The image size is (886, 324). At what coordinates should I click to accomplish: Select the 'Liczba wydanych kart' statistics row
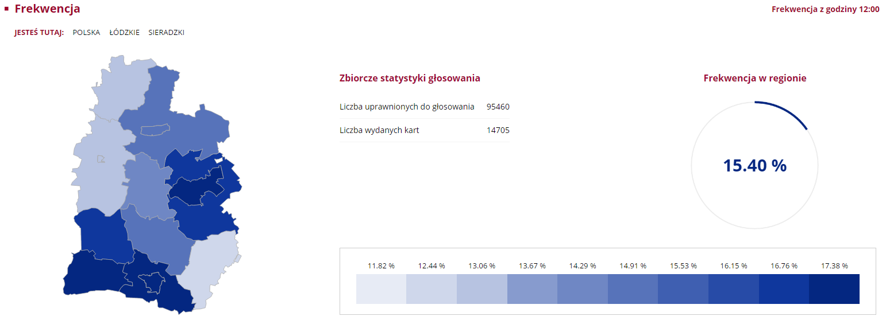(424, 130)
